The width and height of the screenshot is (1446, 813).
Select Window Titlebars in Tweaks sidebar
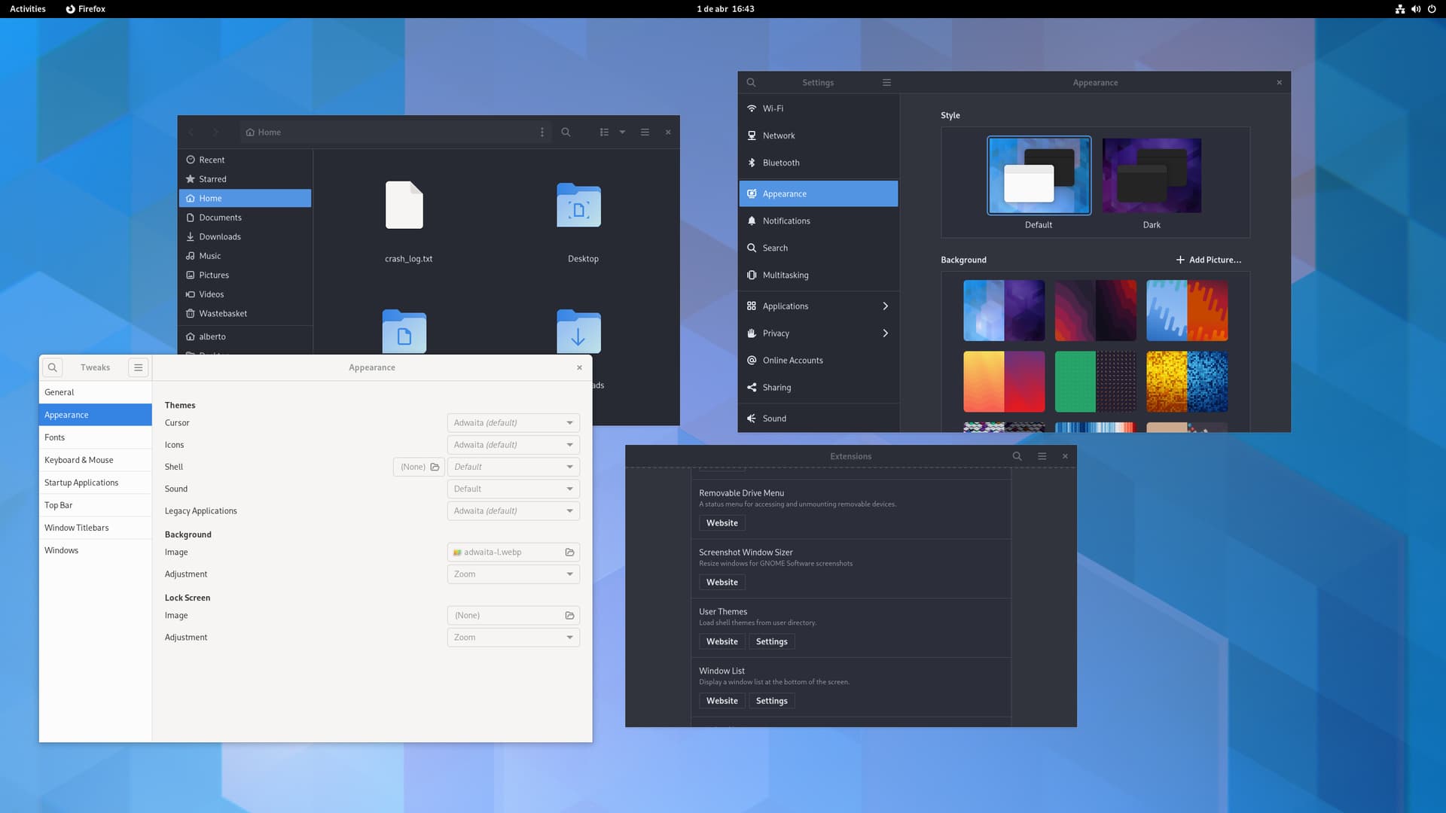pyautogui.click(x=95, y=528)
